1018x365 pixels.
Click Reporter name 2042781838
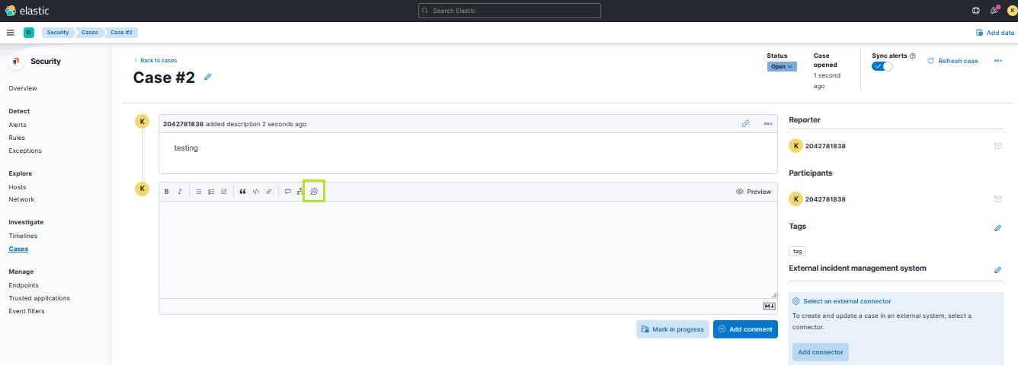pos(825,146)
